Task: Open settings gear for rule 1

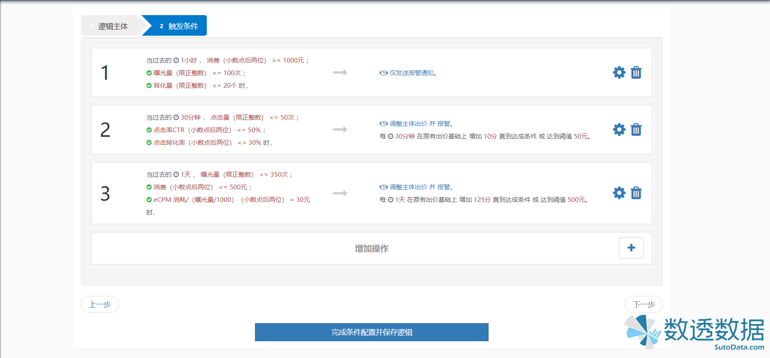Action: [619, 73]
